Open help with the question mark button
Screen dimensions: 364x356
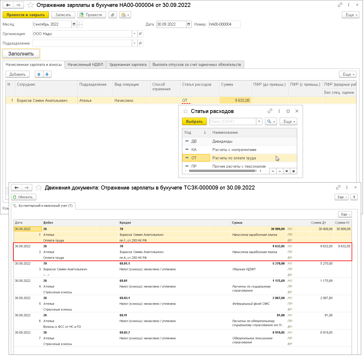pos(354,197)
